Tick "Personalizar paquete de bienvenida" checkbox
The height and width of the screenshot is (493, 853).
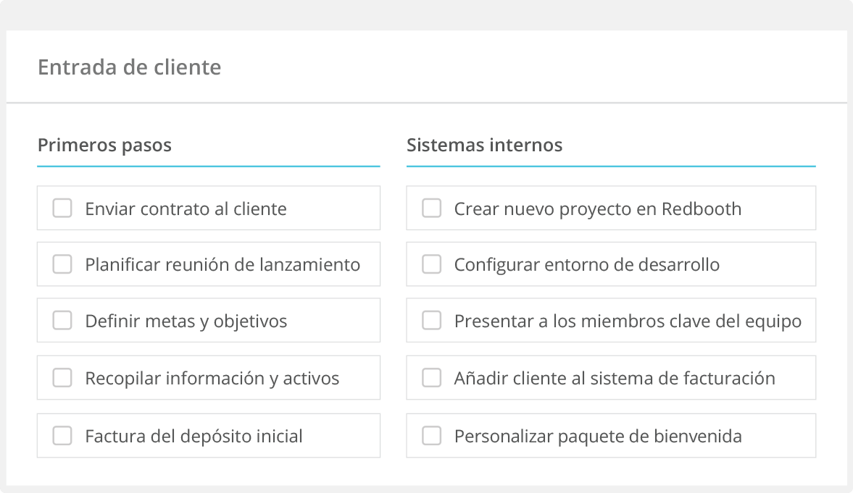431,435
